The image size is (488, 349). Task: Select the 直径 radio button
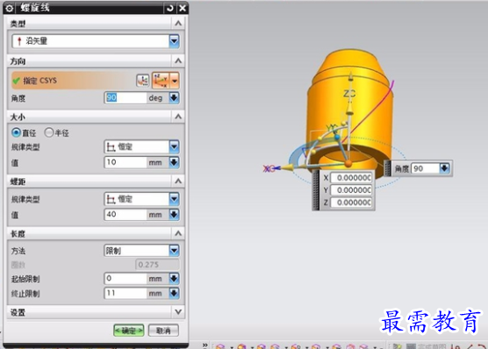(x=16, y=132)
